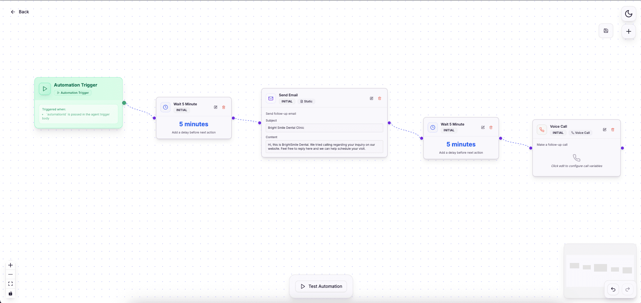Click the 'Send follow-up email' description

point(281,114)
